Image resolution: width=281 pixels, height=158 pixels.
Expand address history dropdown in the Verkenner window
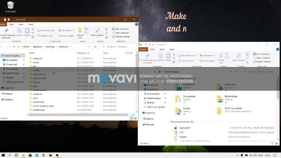[231, 72]
